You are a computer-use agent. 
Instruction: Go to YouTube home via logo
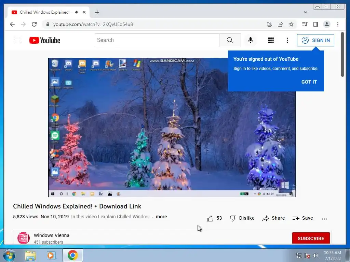pyautogui.click(x=45, y=40)
